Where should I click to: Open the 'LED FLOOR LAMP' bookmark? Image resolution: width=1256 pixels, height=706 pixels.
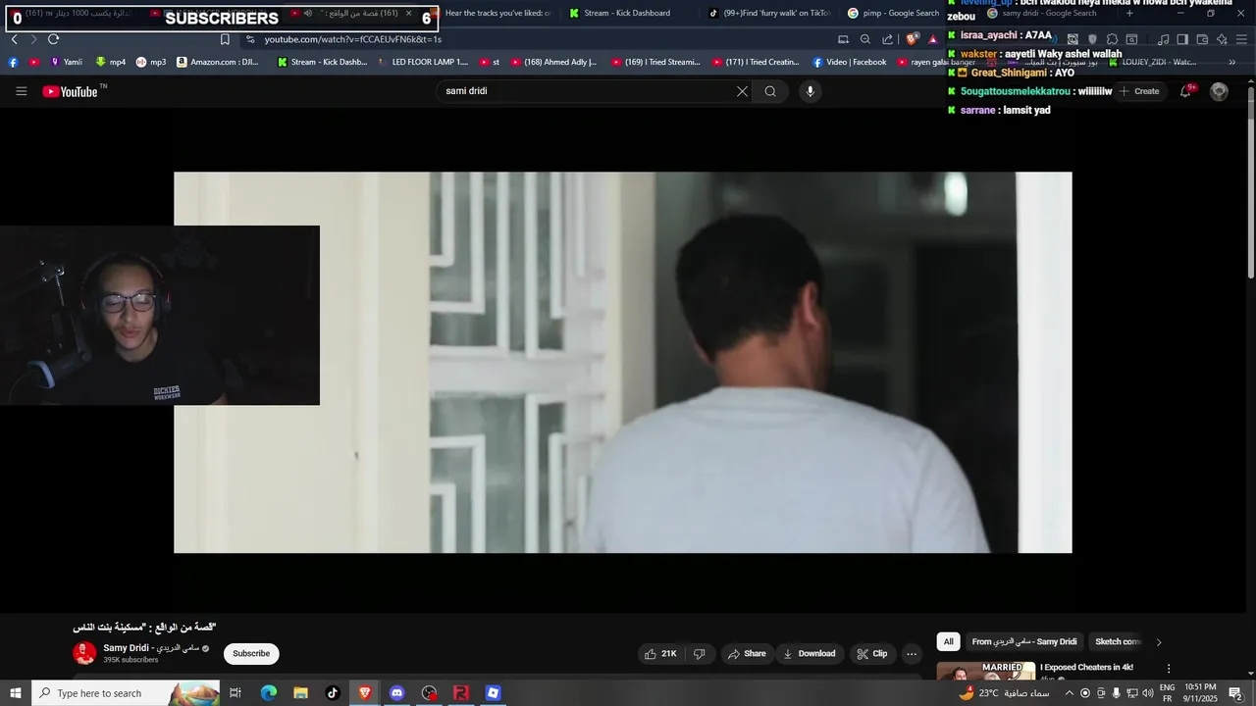click(423, 62)
